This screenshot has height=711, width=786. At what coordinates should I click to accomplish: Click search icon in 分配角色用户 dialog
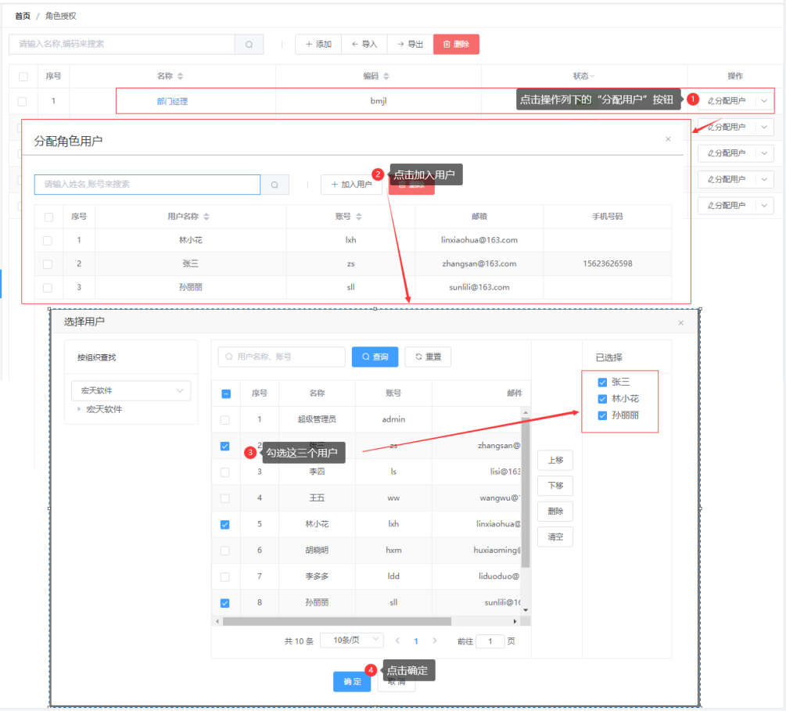[x=275, y=185]
